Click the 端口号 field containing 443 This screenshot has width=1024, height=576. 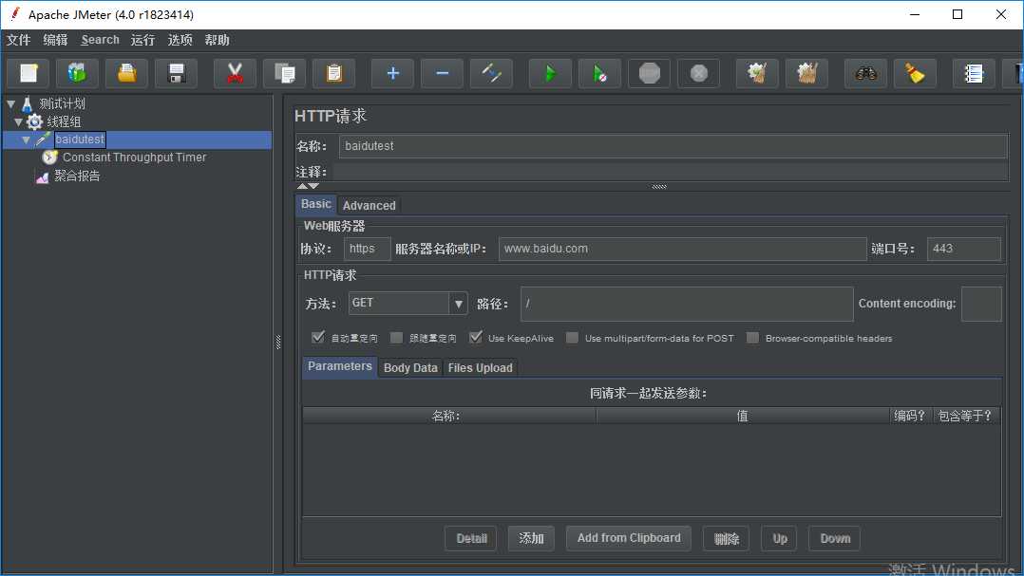point(964,249)
